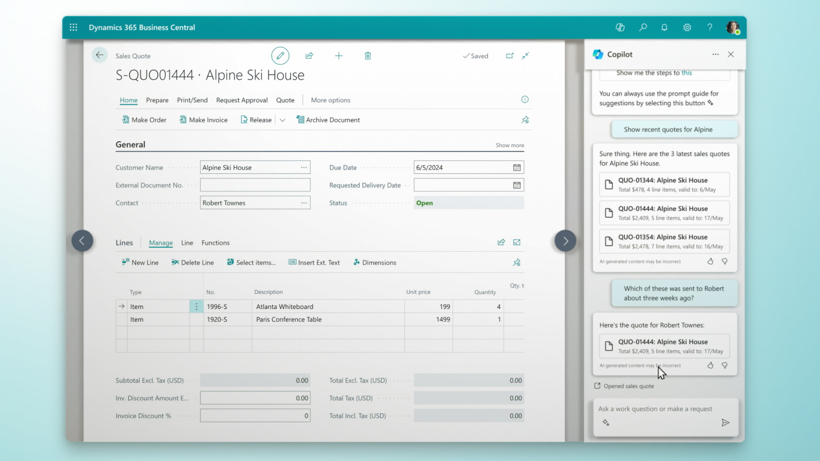Click the Make Order button
Image resolution: width=820 pixels, height=461 pixels.
tap(144, 120)
